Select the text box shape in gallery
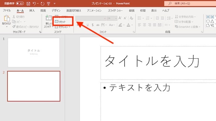The width and height of the screenshot is (216, 121). (x=208, y=17)
